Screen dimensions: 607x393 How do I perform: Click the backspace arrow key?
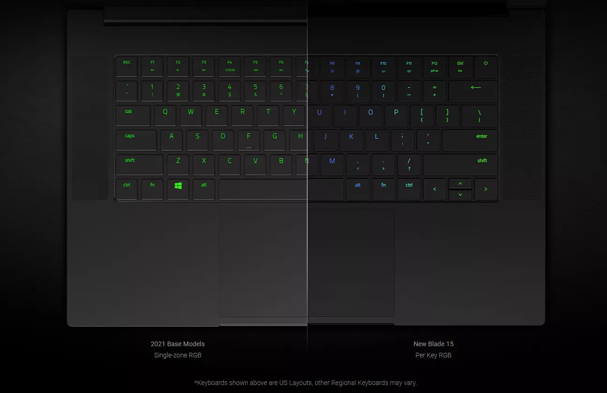(473, 92)
